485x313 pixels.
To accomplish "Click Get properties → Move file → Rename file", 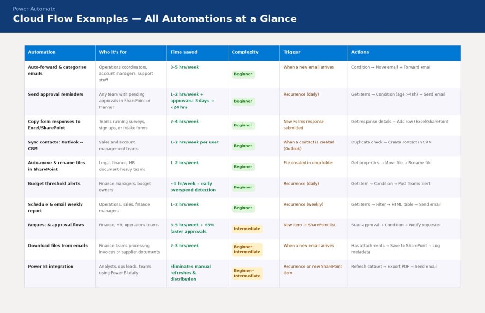I will pos(391,163).
